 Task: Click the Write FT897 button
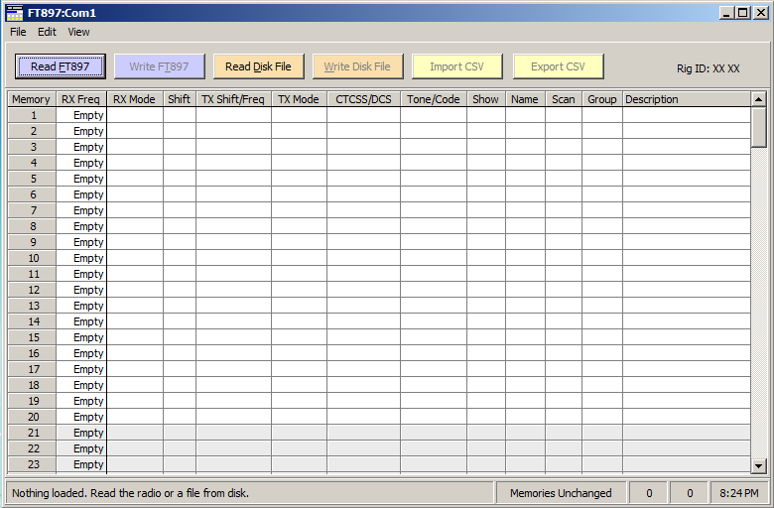click(x=160, y=66)
